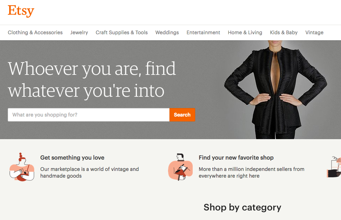Select Home & Living category
Screen dimensions: 341x220
pyautogui.click(x=245, y=32)
